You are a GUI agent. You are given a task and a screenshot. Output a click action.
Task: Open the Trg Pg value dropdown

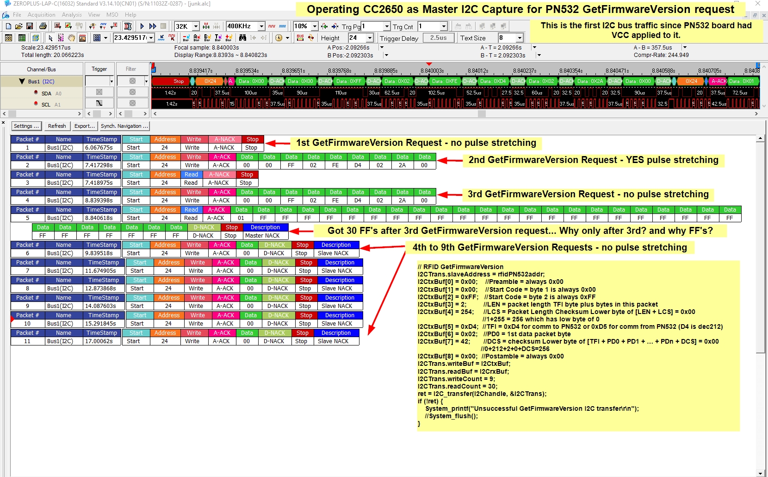click(x=387, y=26)
